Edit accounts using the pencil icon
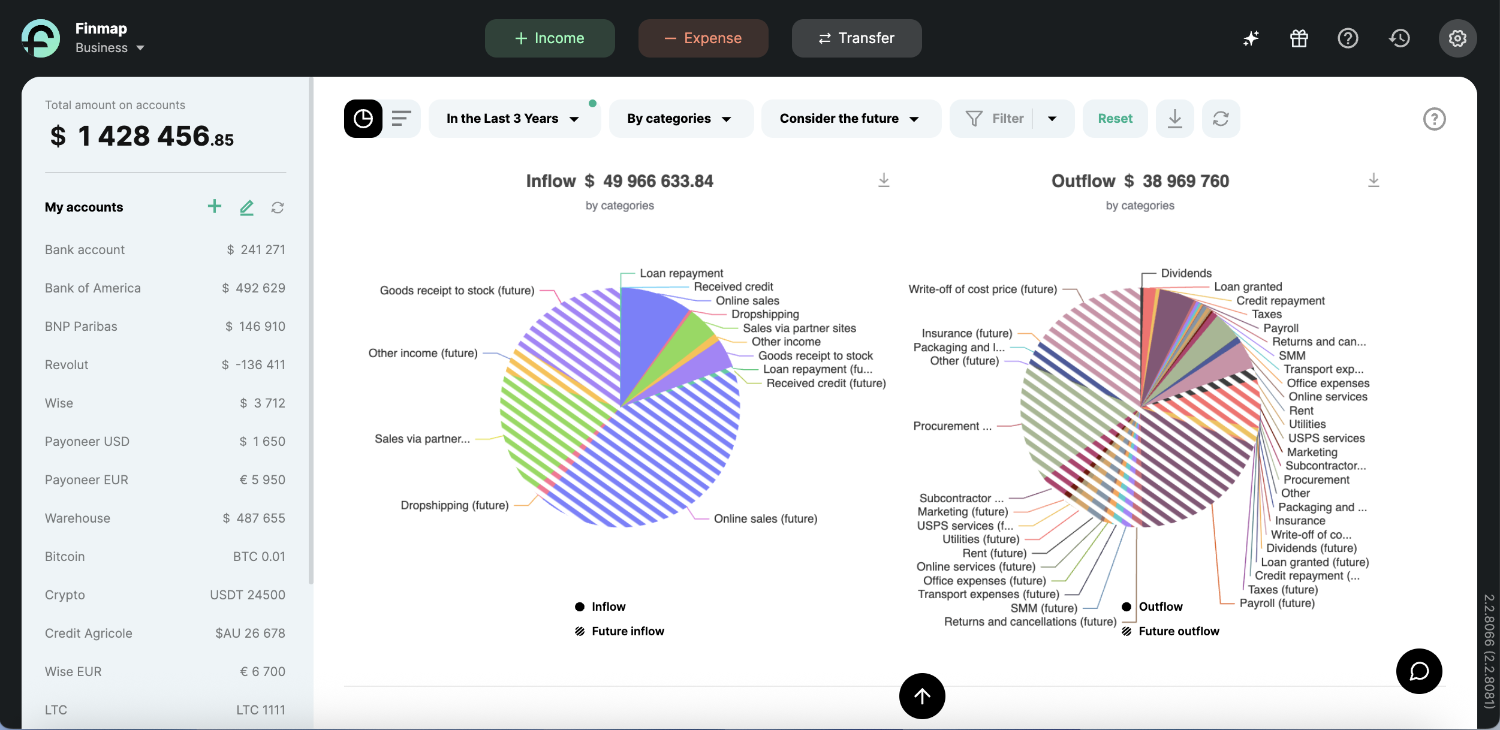Image resolution: width=1500 pixels, height=730 pixels. [246, 207]
